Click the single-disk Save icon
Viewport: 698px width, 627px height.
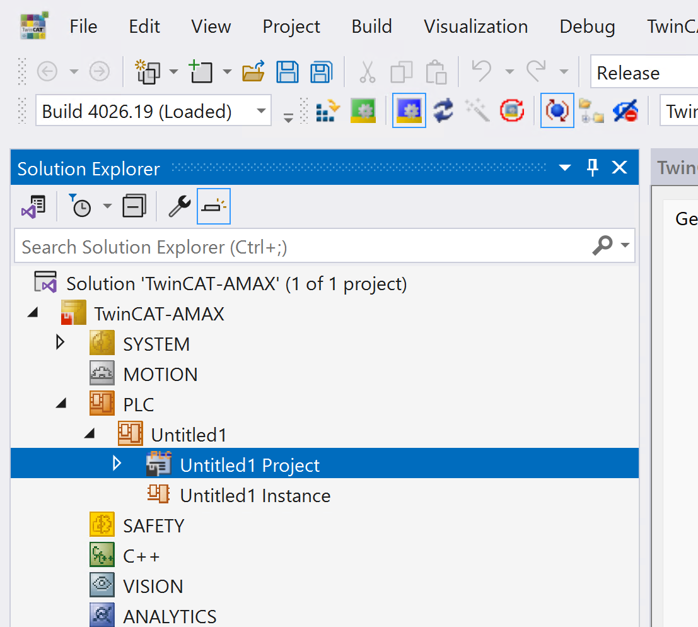tap(288, 73)
